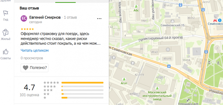Click playground icon near Площадка для label
This screenshot has width=223, height=105.
(x=188, y=100)
